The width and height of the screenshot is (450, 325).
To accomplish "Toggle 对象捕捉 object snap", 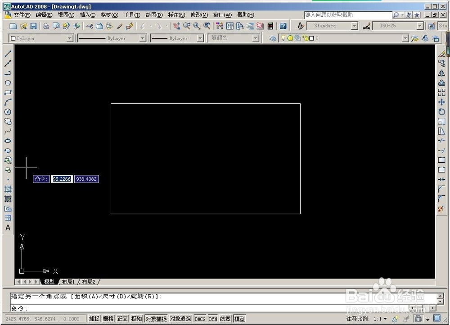I will pyautogui.click(x=156, y=319).
